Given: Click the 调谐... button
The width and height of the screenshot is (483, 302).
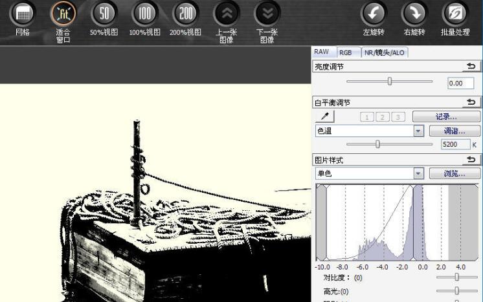Looking at the screenshot, I should click(x=446, y=131).
